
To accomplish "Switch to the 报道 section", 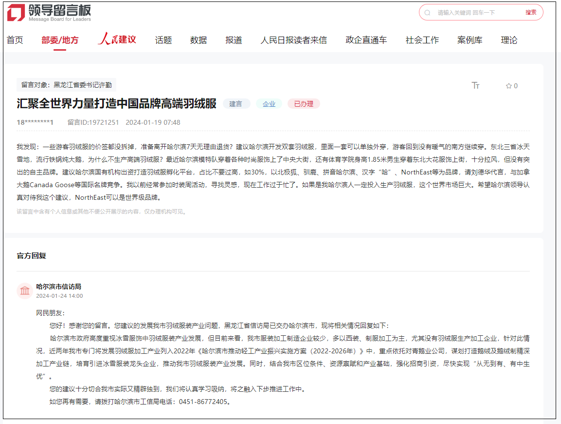I will click(x=234, y=40).
